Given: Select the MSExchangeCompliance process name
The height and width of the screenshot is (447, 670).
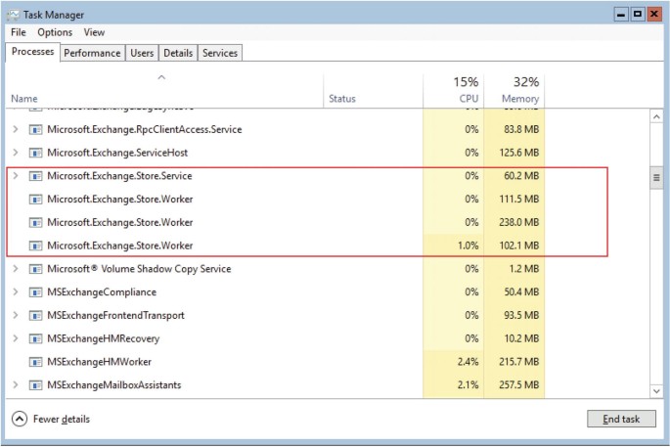Looking at the screenshot, I should [x=102, y=292].
